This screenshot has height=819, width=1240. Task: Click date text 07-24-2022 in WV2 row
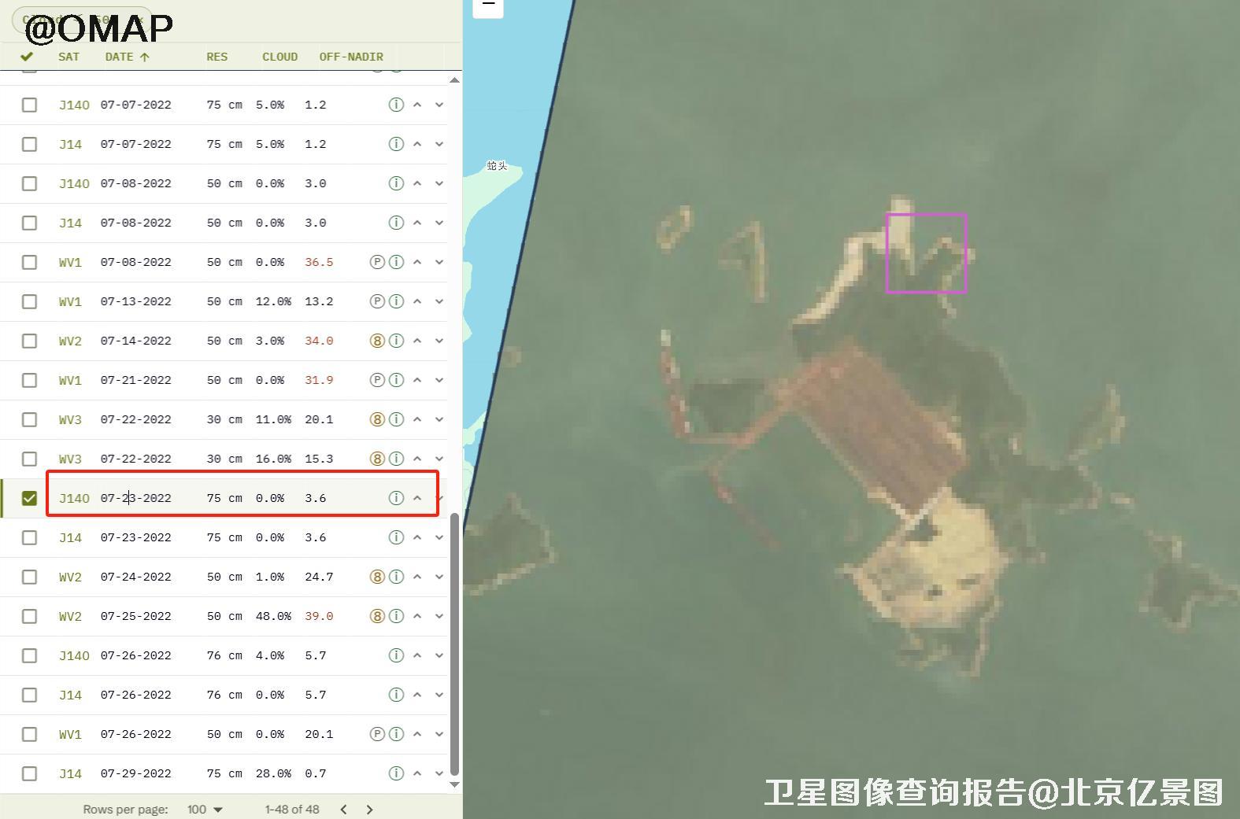135,577
